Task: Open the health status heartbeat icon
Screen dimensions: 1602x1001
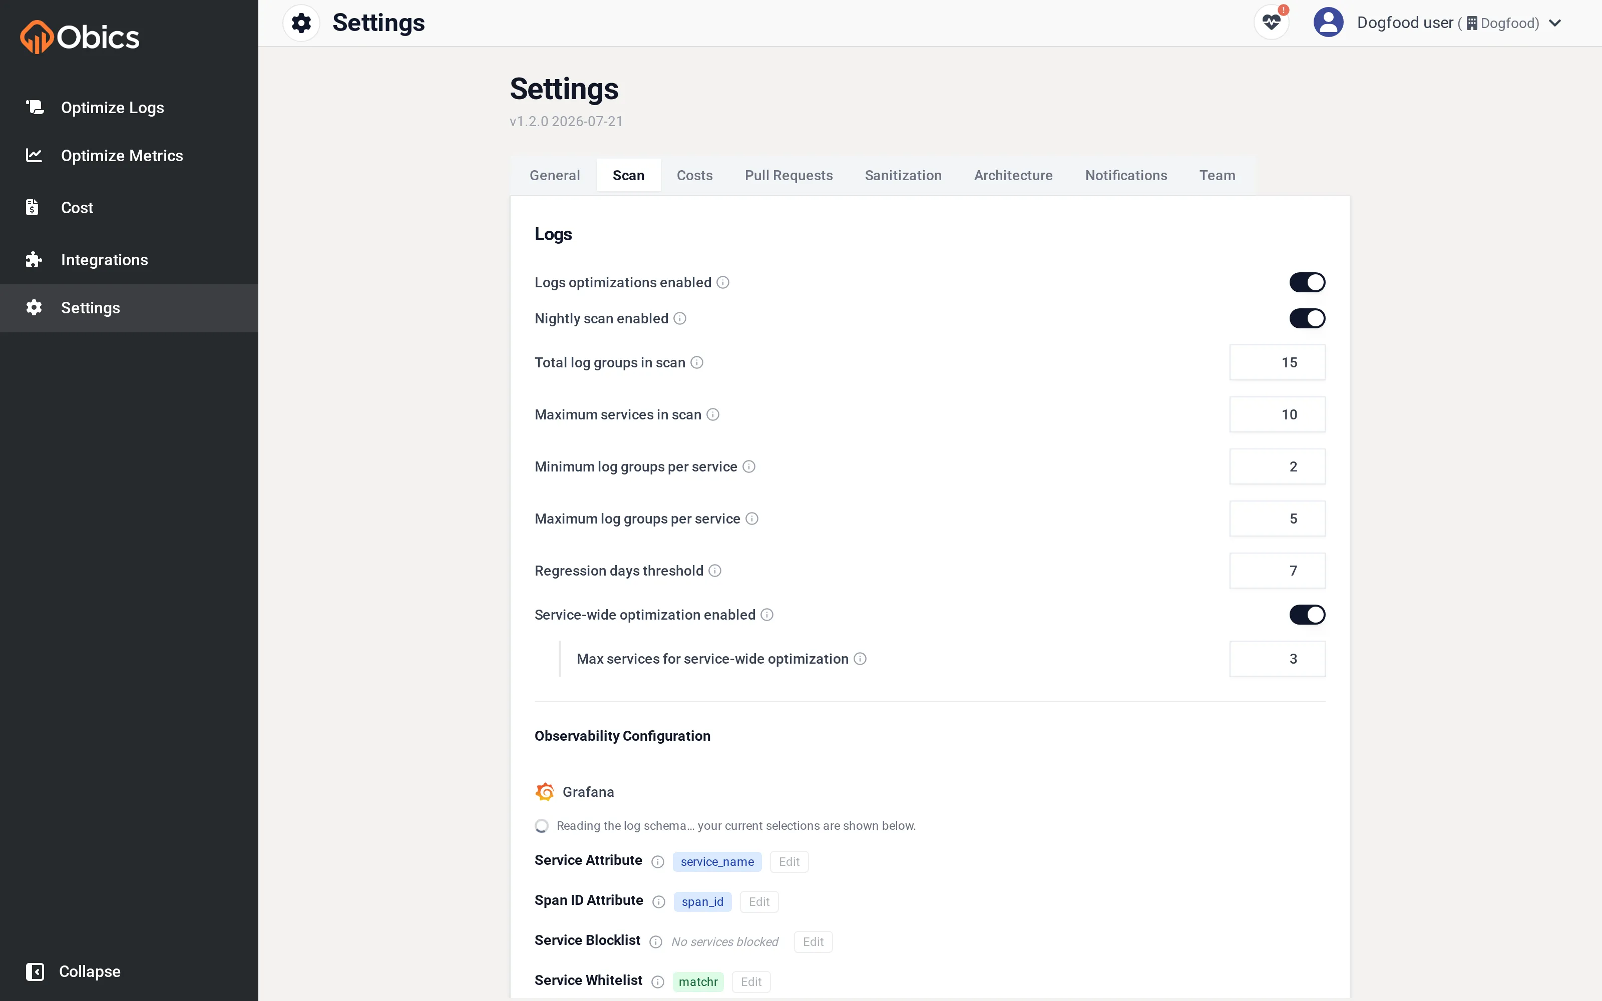Action: point(1272,22)
